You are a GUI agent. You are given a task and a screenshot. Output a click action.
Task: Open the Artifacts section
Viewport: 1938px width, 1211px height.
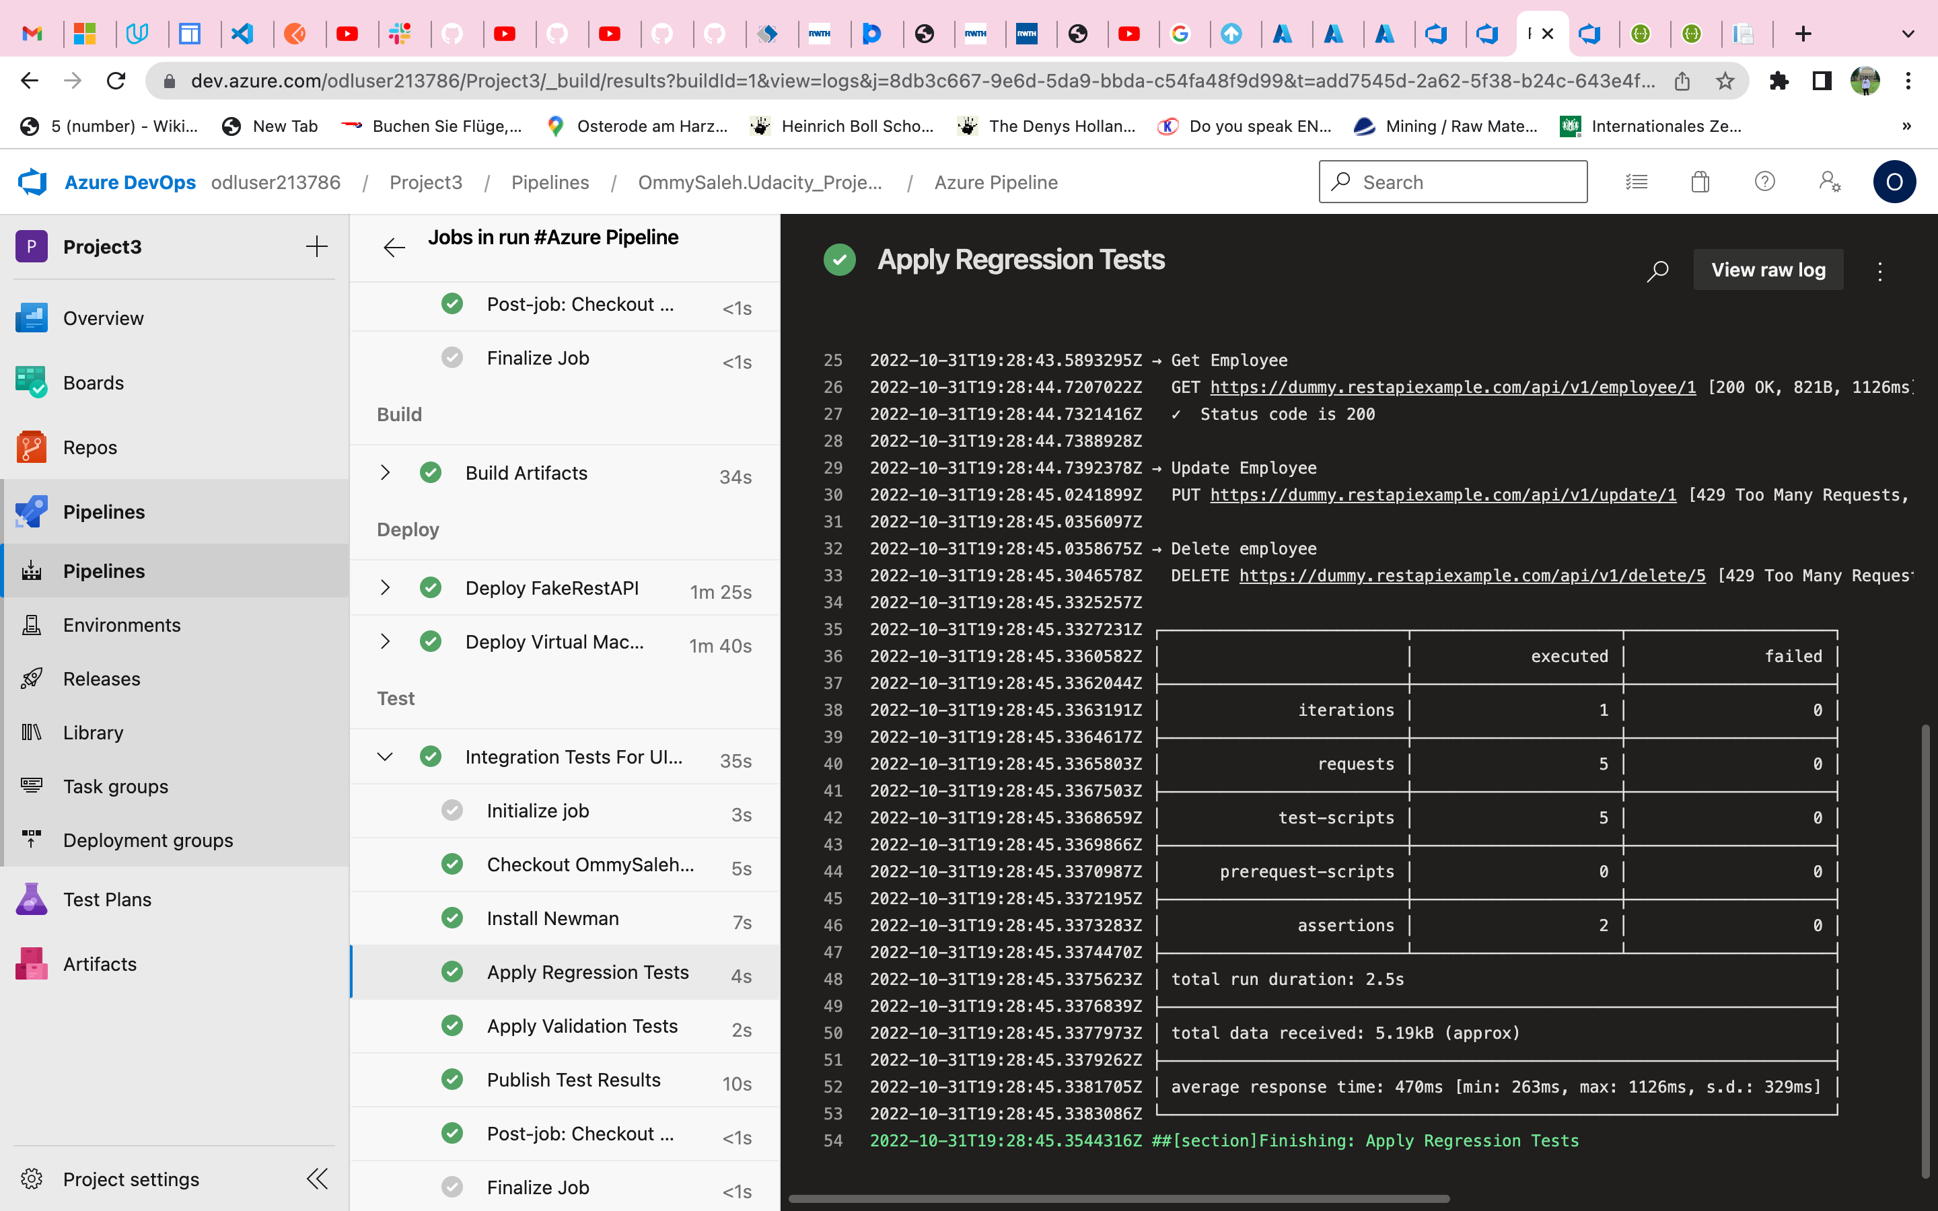click(100, 963)
